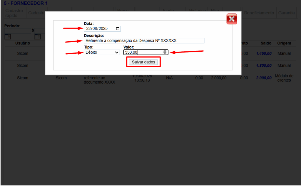Click the 2.000,00 saldo value
The image size is (301, 186).
(264, 78)
